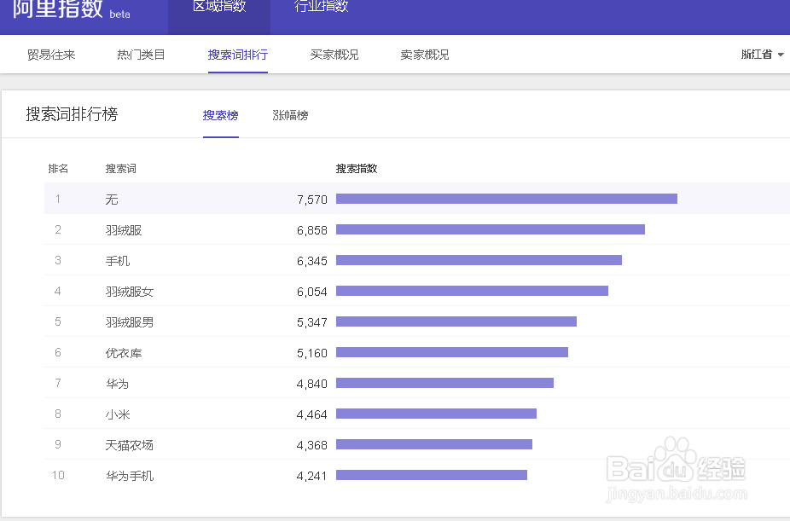Click the bar for 羽绒服 search index
This screenshot has height=521, width=790.
coord(491,229)
